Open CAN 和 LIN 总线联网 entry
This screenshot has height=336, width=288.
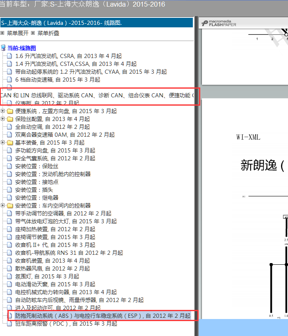coord(97,95)
